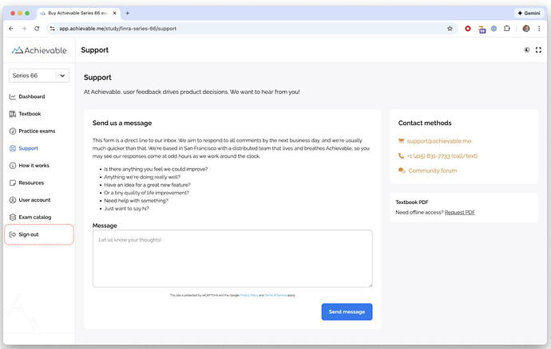Open the Exam catalog

point(34,217)
